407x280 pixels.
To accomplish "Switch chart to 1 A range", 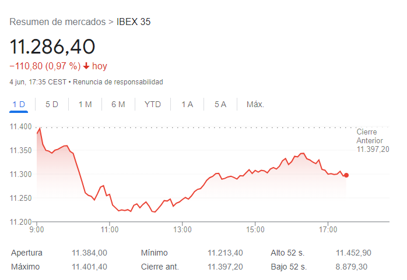I will click(x=187, y=104).
